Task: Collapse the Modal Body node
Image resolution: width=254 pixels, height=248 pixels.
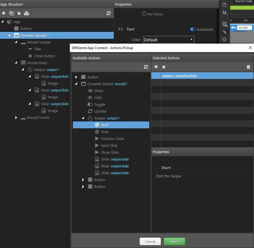Action: click(16, 63)
